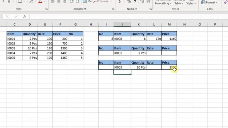Select the column C header
The width and height of the screenshot is (228, 128).
tap(14, 25)
